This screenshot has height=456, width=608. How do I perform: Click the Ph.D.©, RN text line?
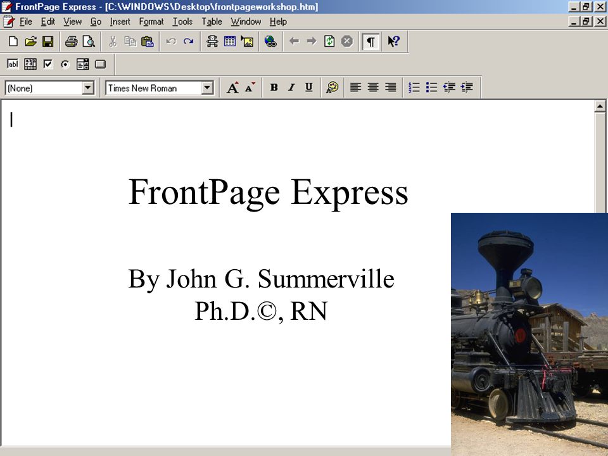tap(261, 311)
